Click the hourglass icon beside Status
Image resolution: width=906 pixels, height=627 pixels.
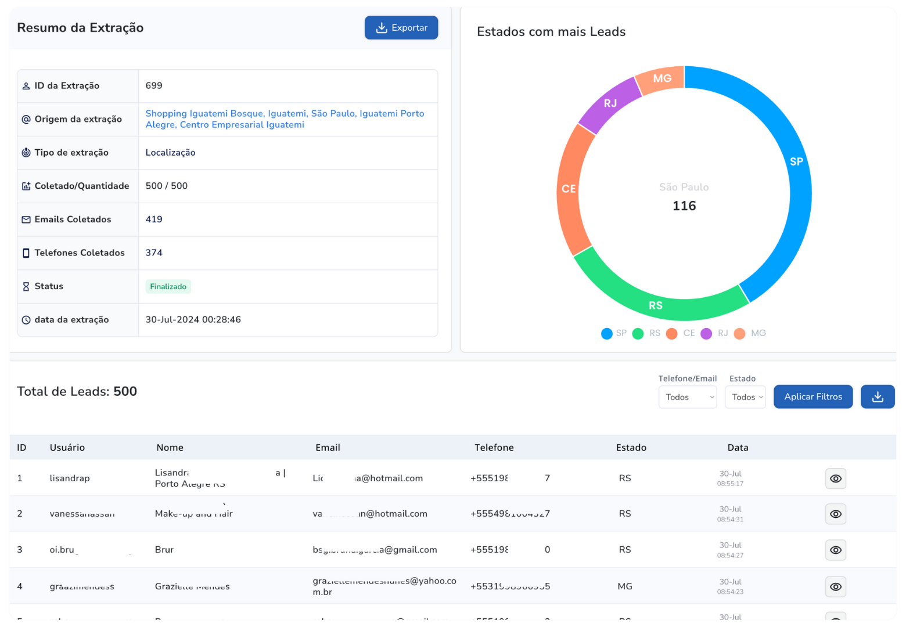coord(26,287)
